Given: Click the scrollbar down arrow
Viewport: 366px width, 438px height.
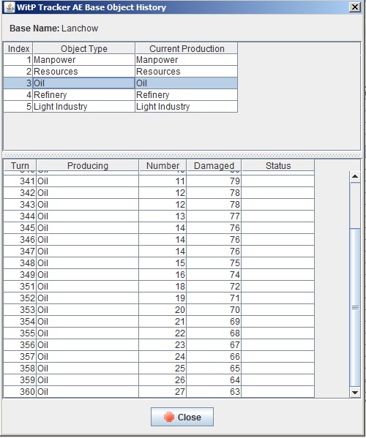Looking at the screenshot, I should 355,393.
